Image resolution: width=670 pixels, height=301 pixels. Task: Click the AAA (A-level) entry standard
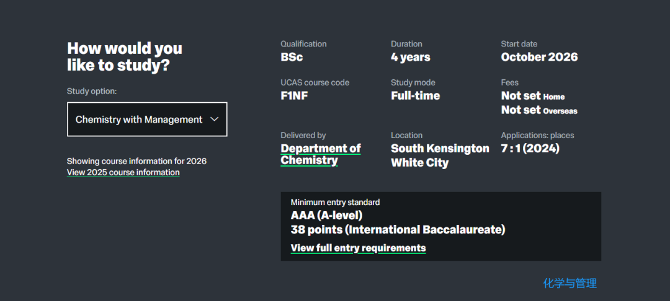point(326,216)
